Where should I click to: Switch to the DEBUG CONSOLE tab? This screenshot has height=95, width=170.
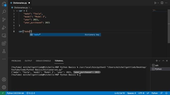pos(43,61)
